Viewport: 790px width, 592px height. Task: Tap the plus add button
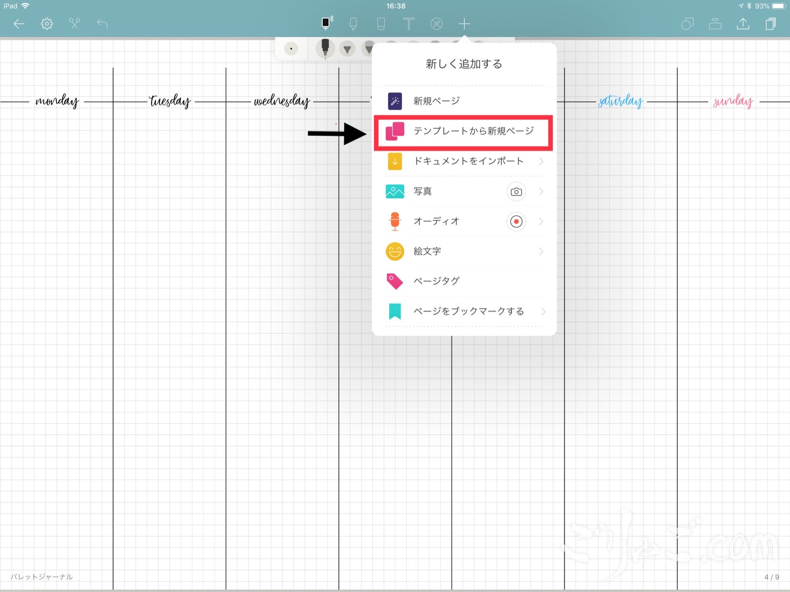(x=464, y=23)
